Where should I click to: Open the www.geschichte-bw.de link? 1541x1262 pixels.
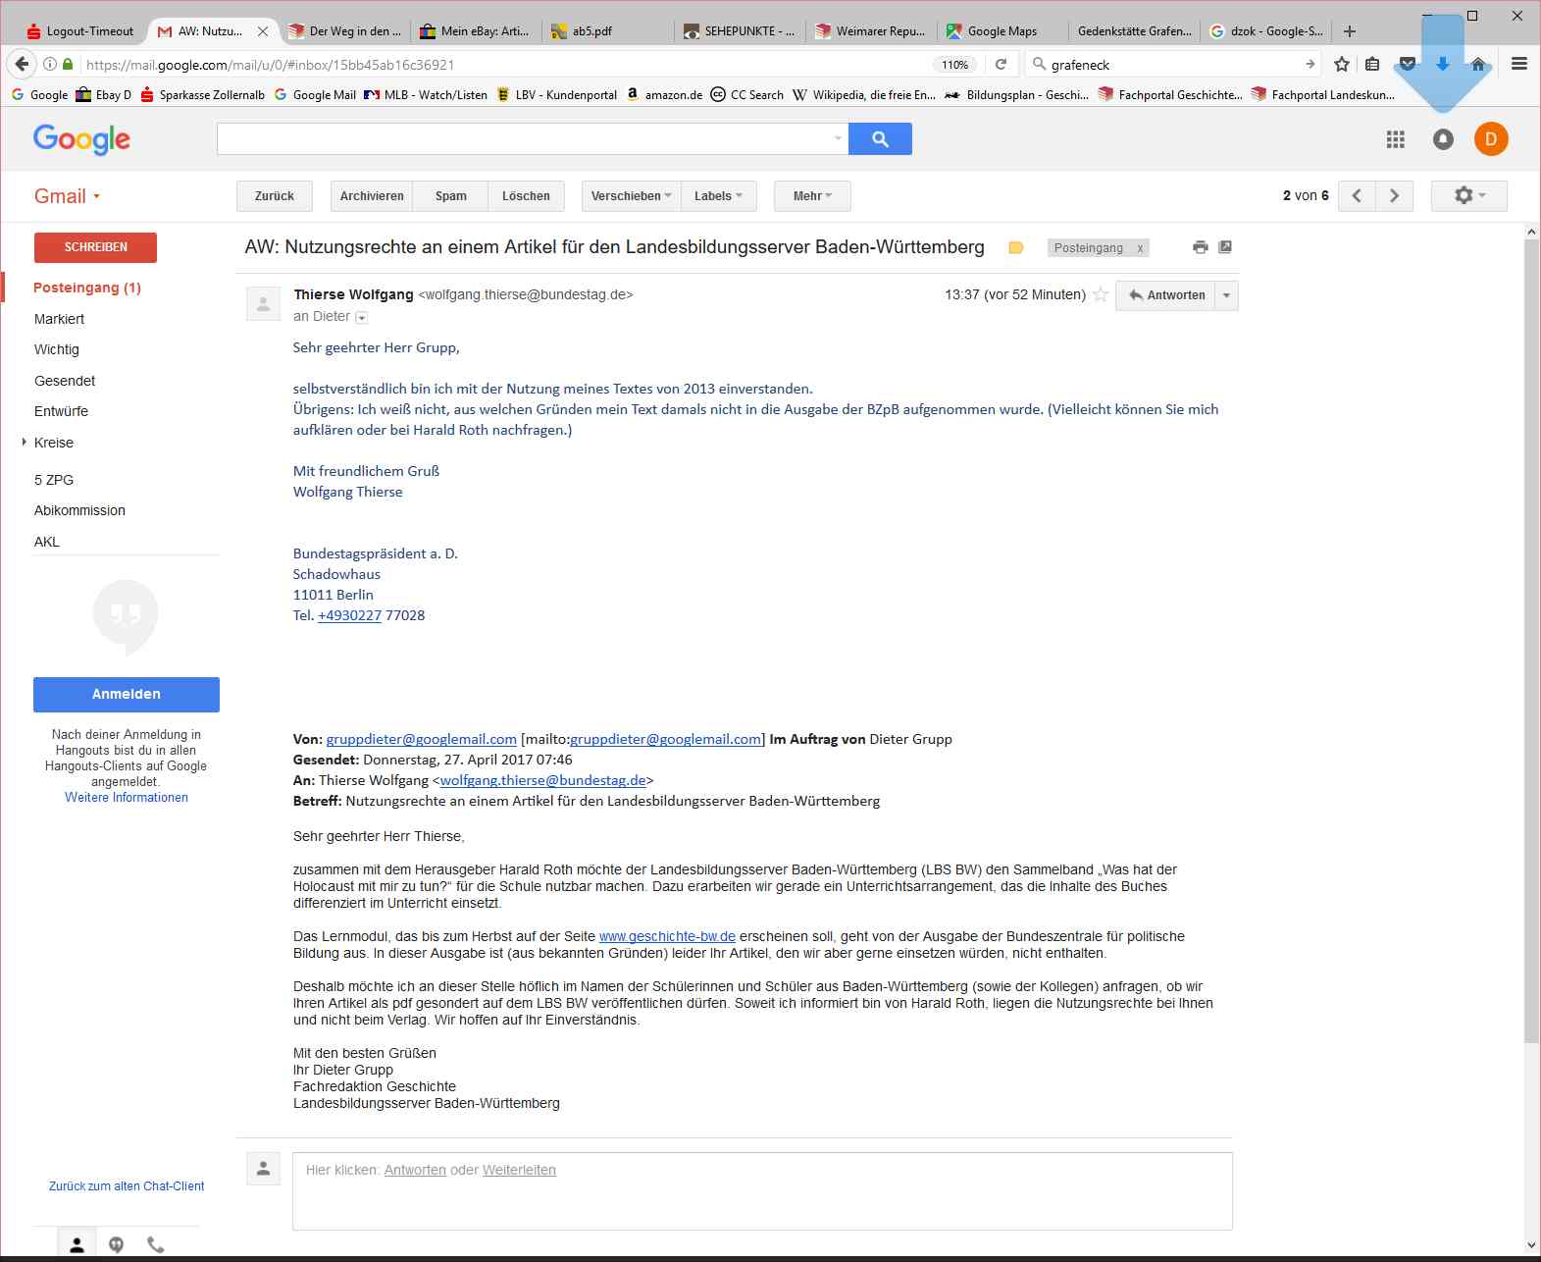coord(667,936)
